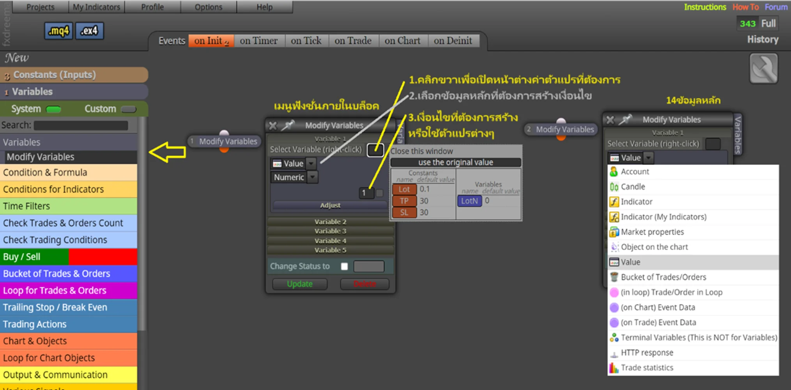The width and height of the screenshot is (791, 390).
Task: Click the Select Variable box in center window
Action: [x=375, y=150]
